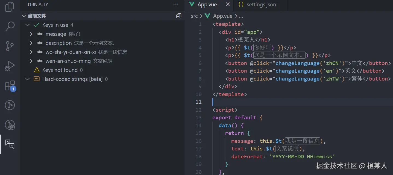393x175 pixels.
Task: Place cursor on empty line 11
Action: coord(303,102)
